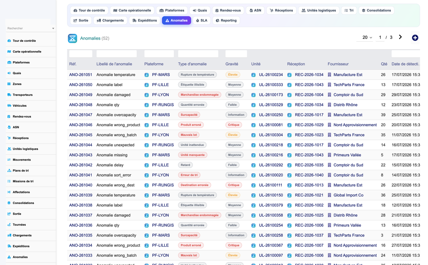Click the Rendez-vous sidebar calendar icon
This screenshot has height=265, width=428.
click(9, 117)
